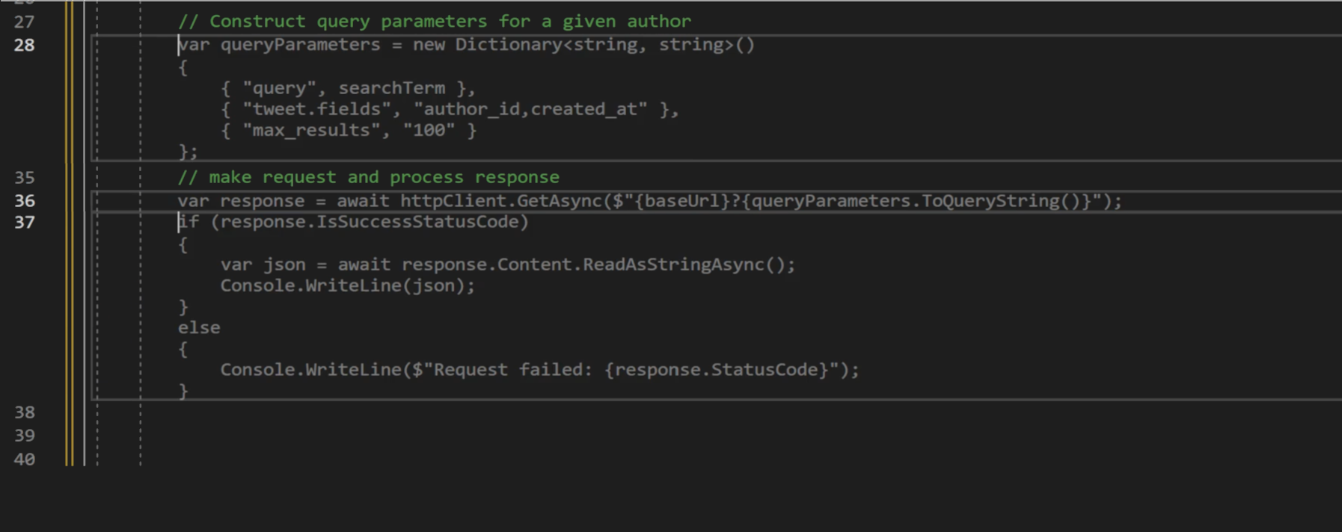1342x532 pixels.
Task: Click the "author_id,created_at" string value
Action: (530, 109)
